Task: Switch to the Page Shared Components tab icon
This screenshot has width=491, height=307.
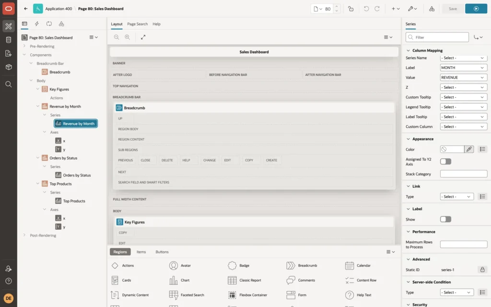Action: (x=61, y=24)
